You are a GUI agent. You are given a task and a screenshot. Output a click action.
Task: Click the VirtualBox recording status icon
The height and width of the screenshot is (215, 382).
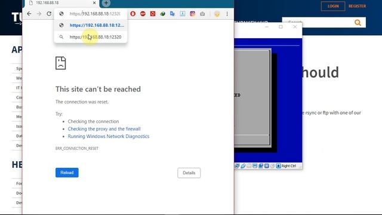[261, 166]
